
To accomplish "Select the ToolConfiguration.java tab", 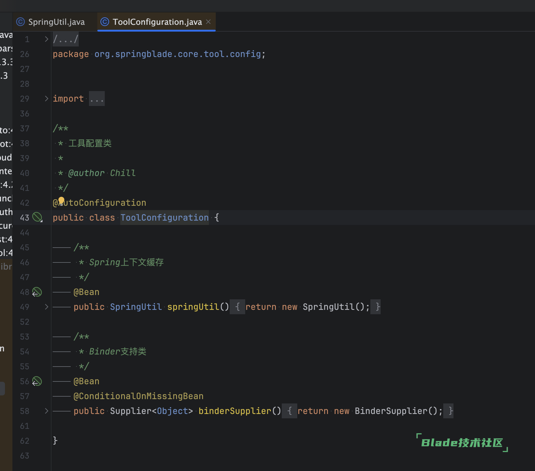I will (x=157, y=22).
